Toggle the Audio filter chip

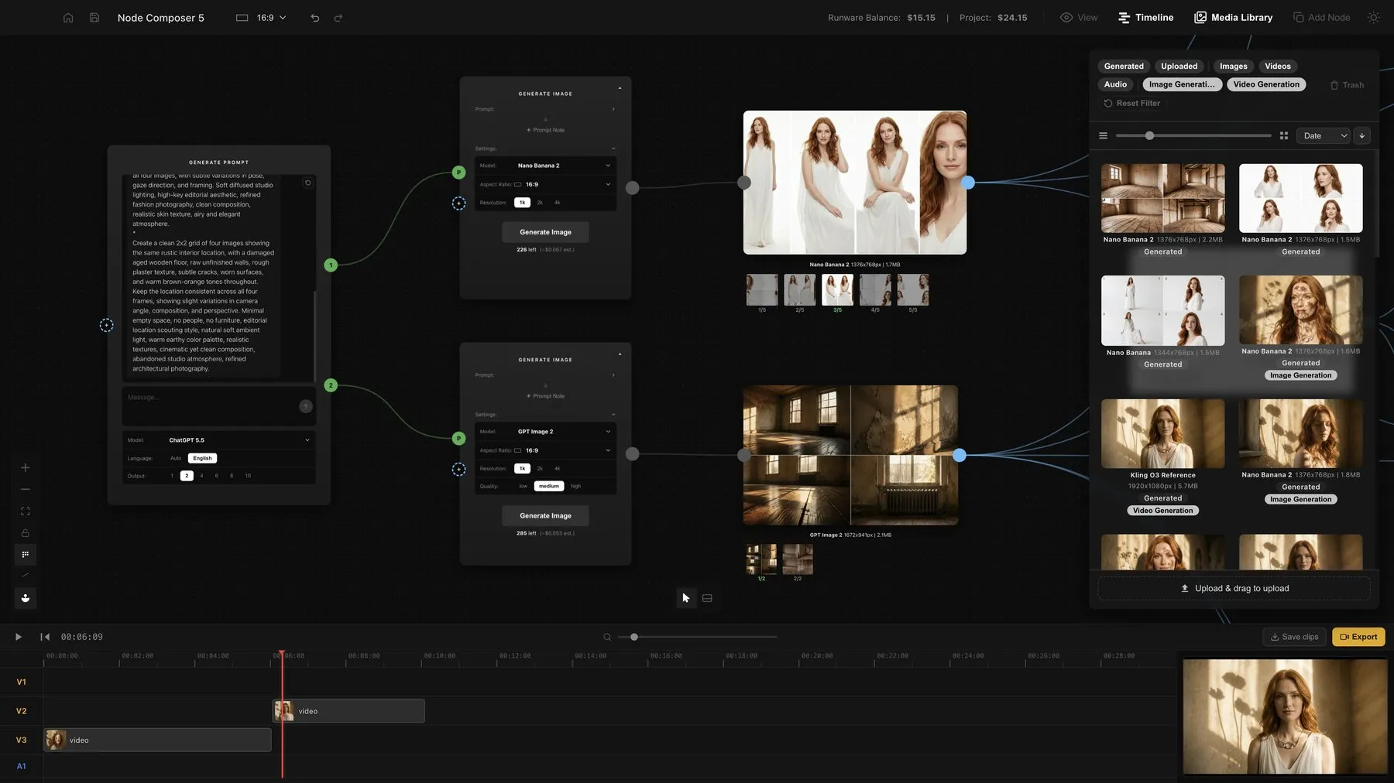1115,84
